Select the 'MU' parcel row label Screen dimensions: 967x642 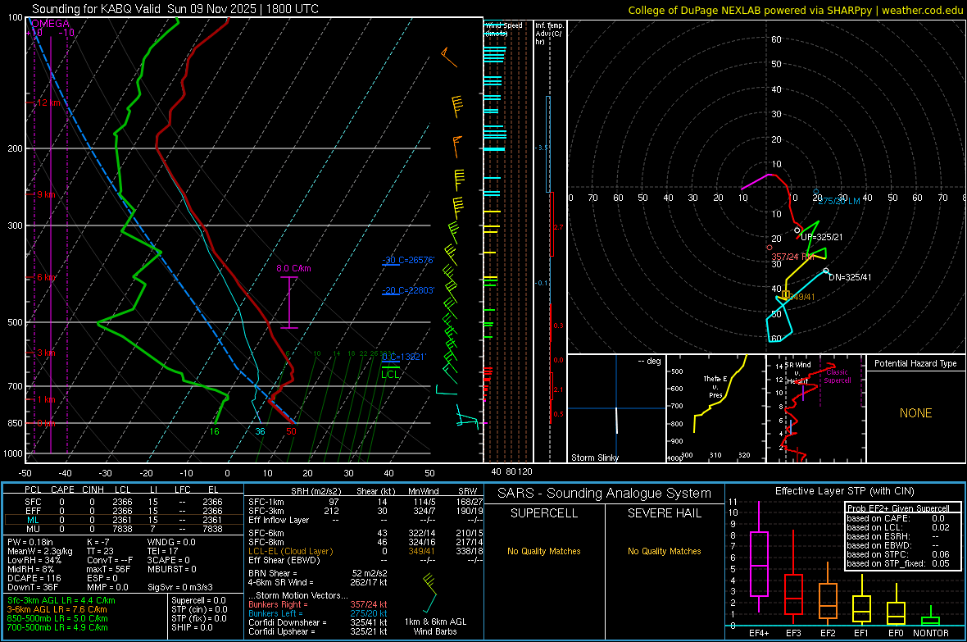(x=33, y=529)
